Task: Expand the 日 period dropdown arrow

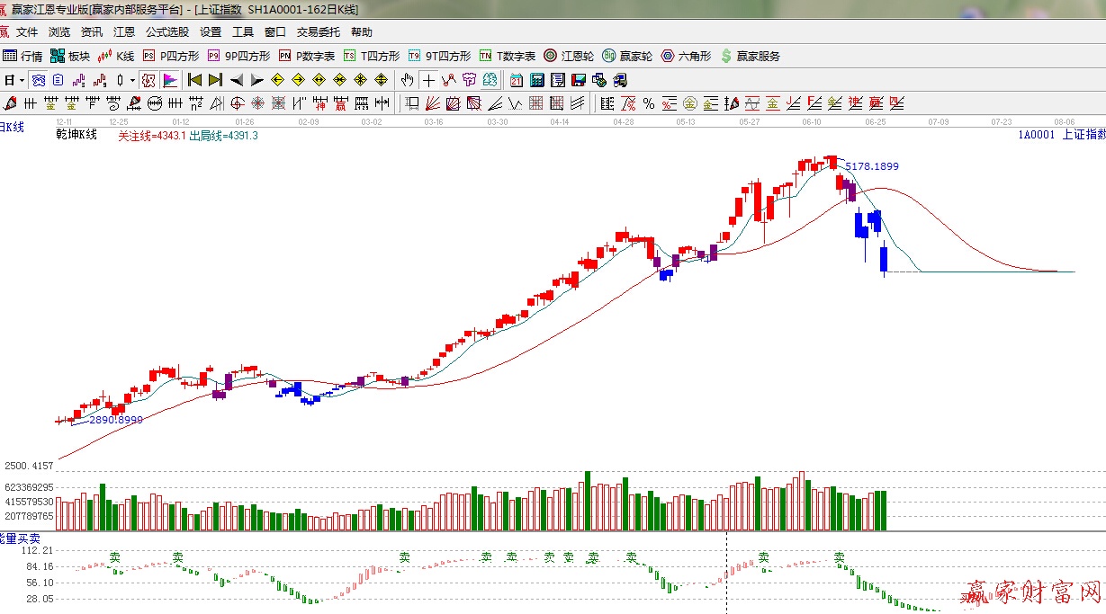Action: click(x=22, y=80)
